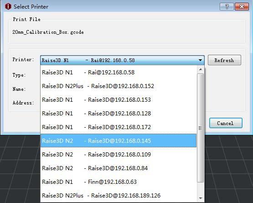Expand the Printer combo box arrow
253x203 pixels.
[200, 60]
